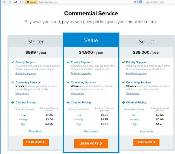Bookmark the page with the star icon
The height and width of the screenshot is (154, 175).
tap(135, 2)
